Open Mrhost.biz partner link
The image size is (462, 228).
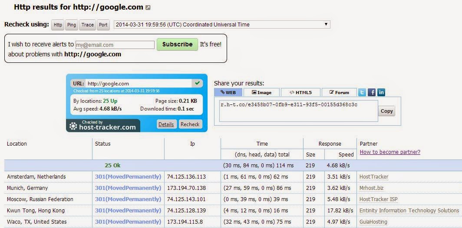[372, 188]
